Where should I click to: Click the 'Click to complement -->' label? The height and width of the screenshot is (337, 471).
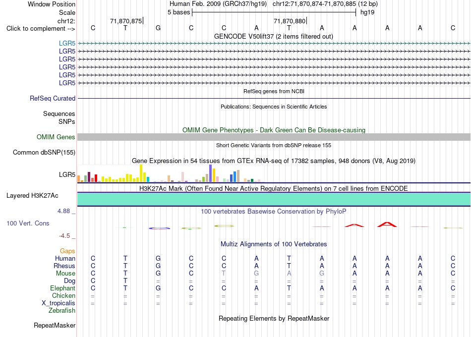click(x=41, y=29)
